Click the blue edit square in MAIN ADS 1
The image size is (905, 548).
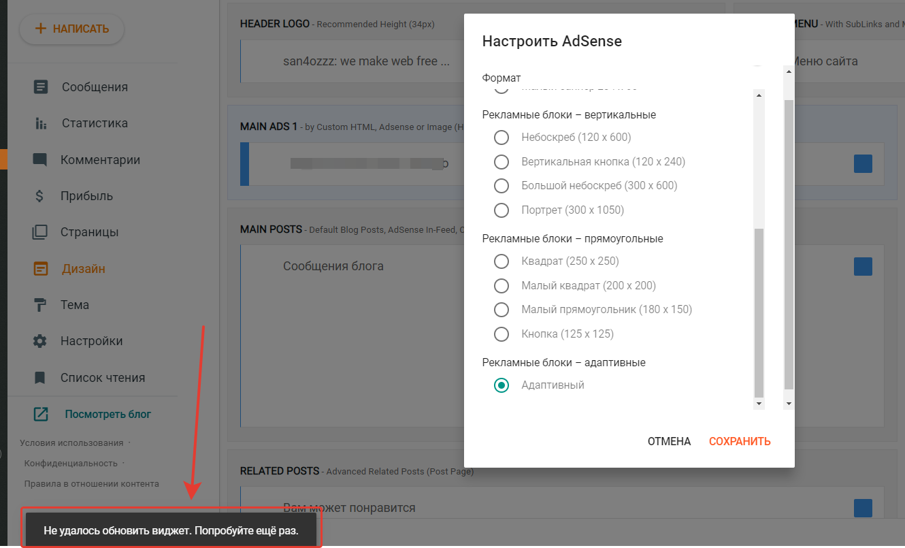click(863, 163)
